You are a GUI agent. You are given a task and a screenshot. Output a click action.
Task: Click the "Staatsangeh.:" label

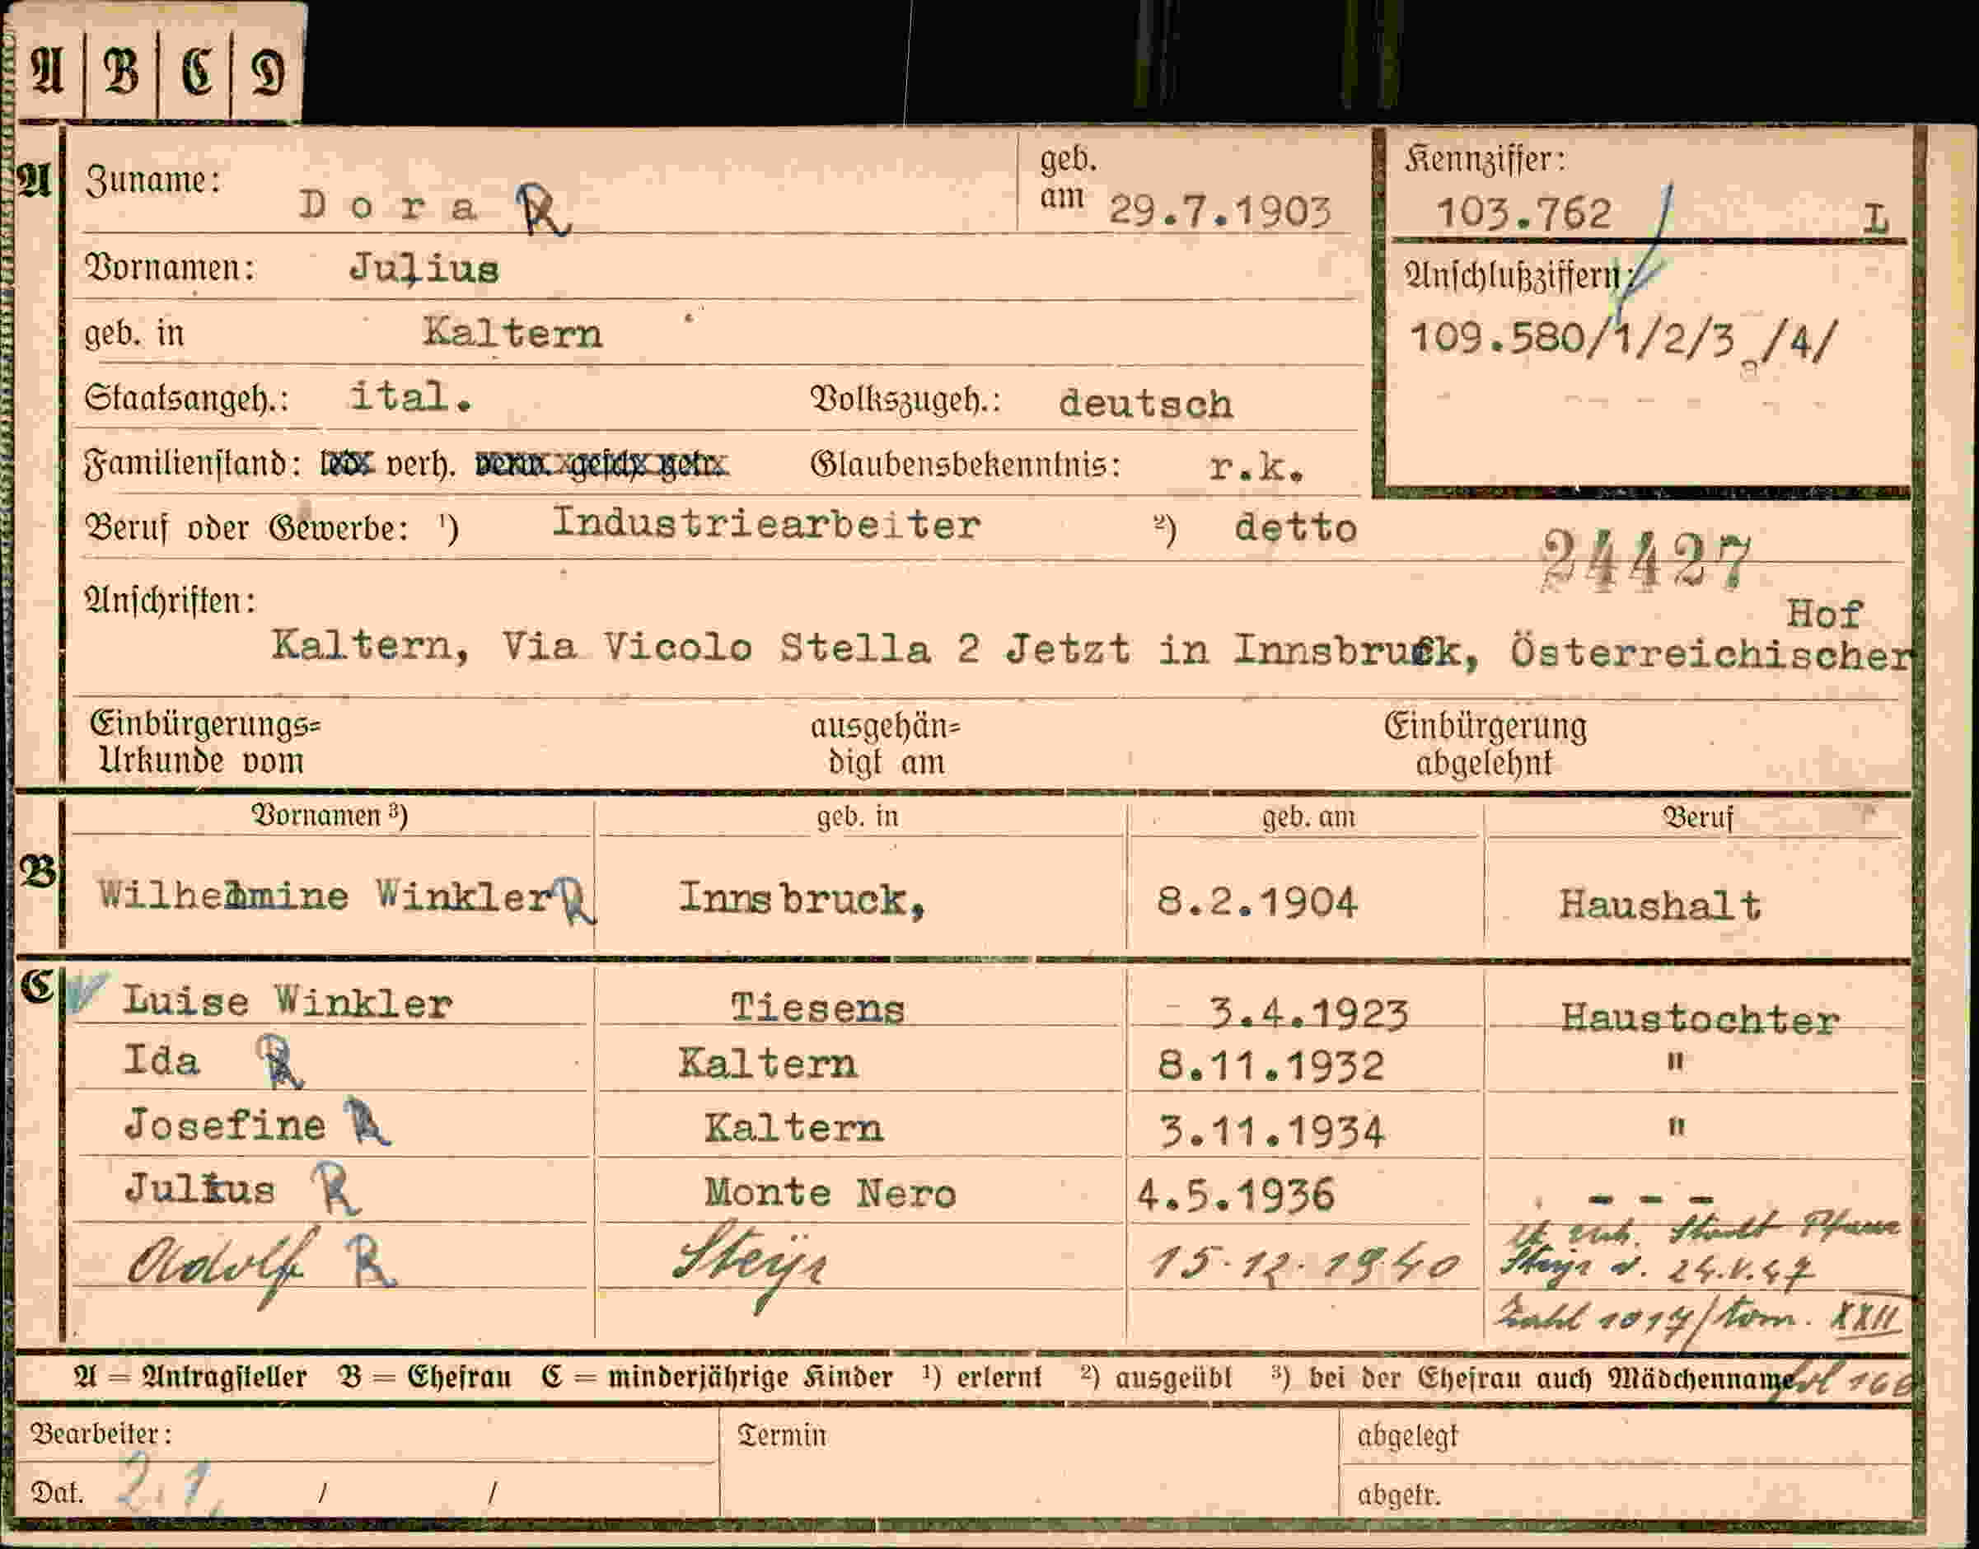187,399
